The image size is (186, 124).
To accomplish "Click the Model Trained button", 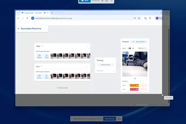I will [x=105, y=65].
